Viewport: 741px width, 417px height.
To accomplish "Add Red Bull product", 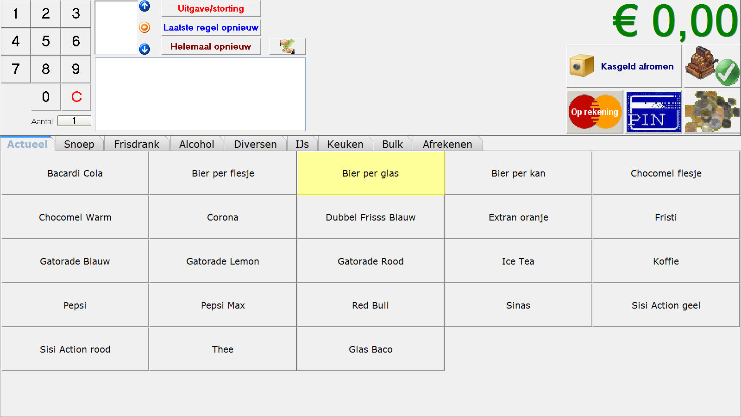I will pos(370,305).
